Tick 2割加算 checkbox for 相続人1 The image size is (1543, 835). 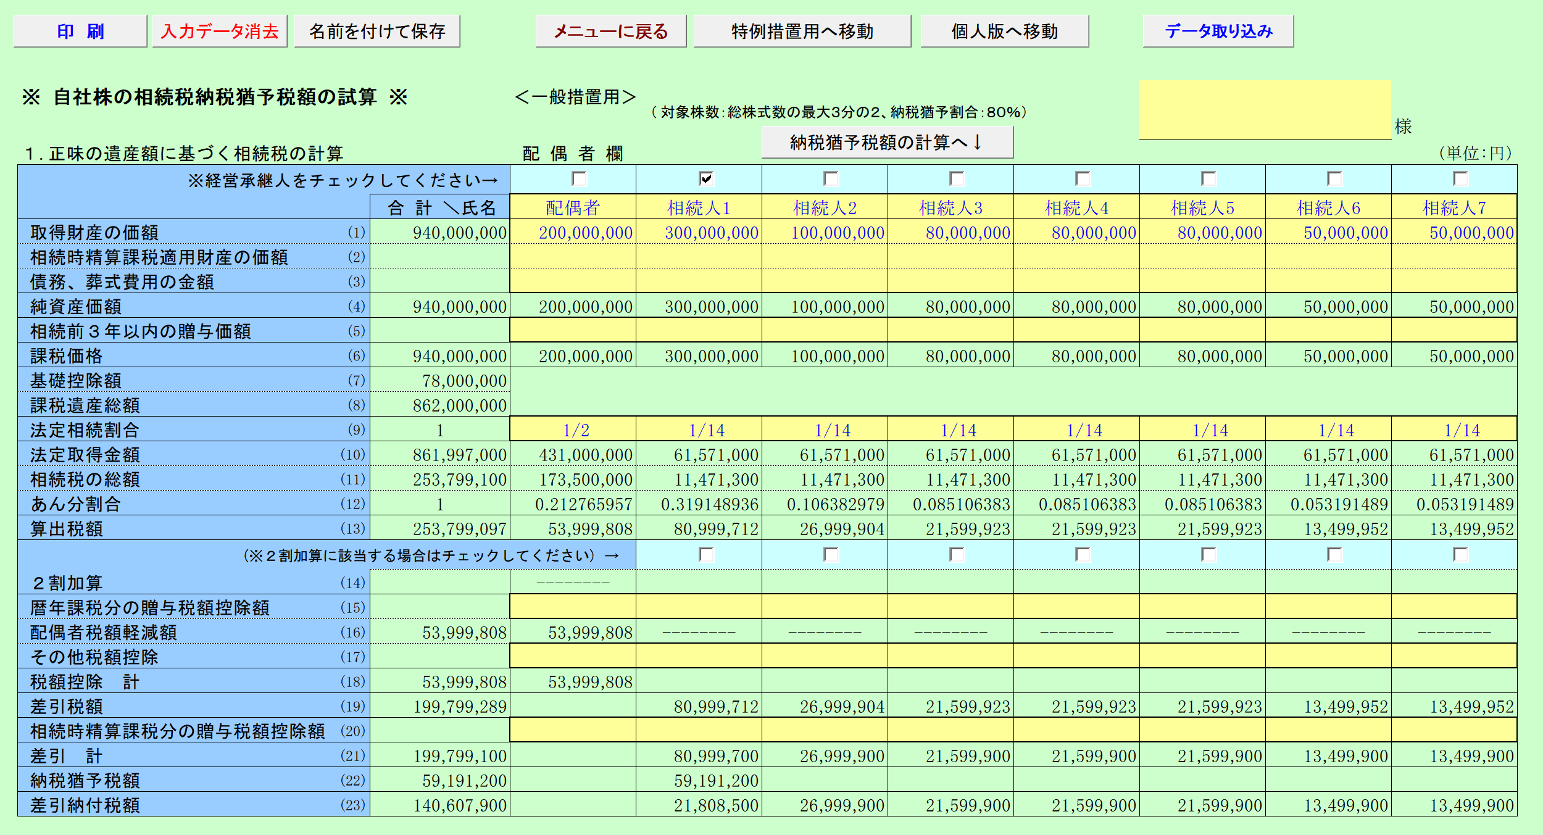pos(706,554)
